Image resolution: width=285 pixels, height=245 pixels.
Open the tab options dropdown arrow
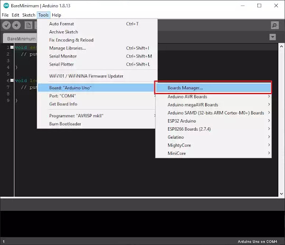pyautogui.click(x=273, y=37)
